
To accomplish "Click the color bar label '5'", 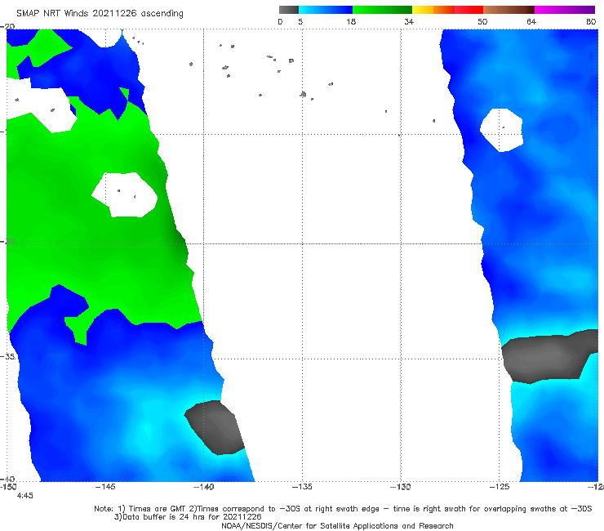I will coord(300,21).
